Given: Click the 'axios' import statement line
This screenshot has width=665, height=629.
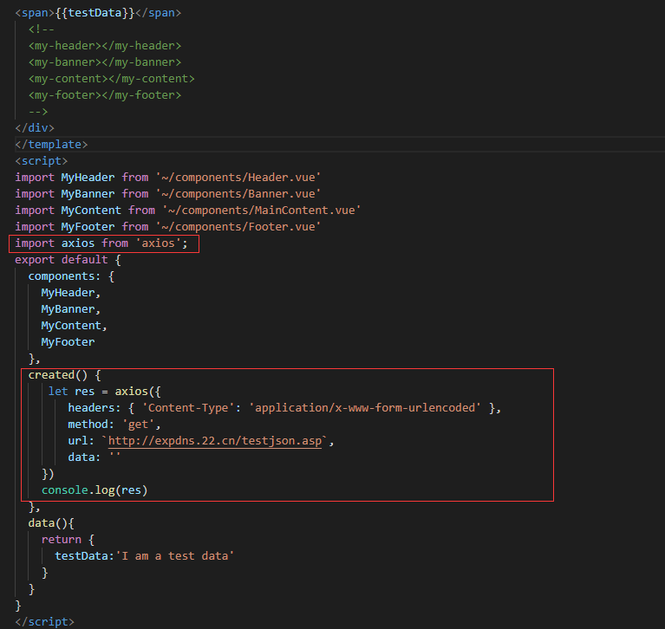Looking at the screenshot, I should click(x=101, y=243).
